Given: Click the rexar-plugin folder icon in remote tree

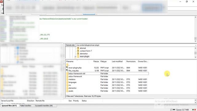Looking at the screenshot, I should pos(78,56).
